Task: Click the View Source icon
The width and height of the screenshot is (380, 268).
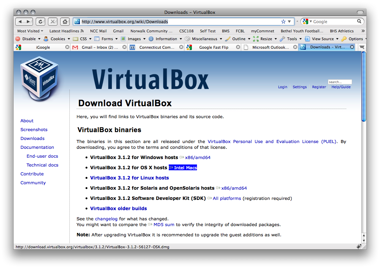Action: tap(307, 39)
